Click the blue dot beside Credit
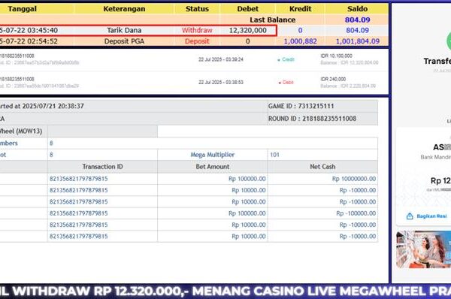The image size is (451, 299). tap(279, 60)
